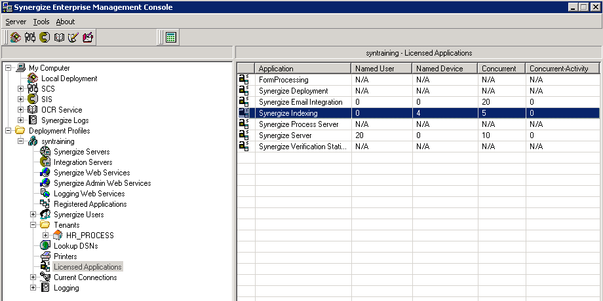
Task: Expand the SIS tree node
Action: [21, 99]
